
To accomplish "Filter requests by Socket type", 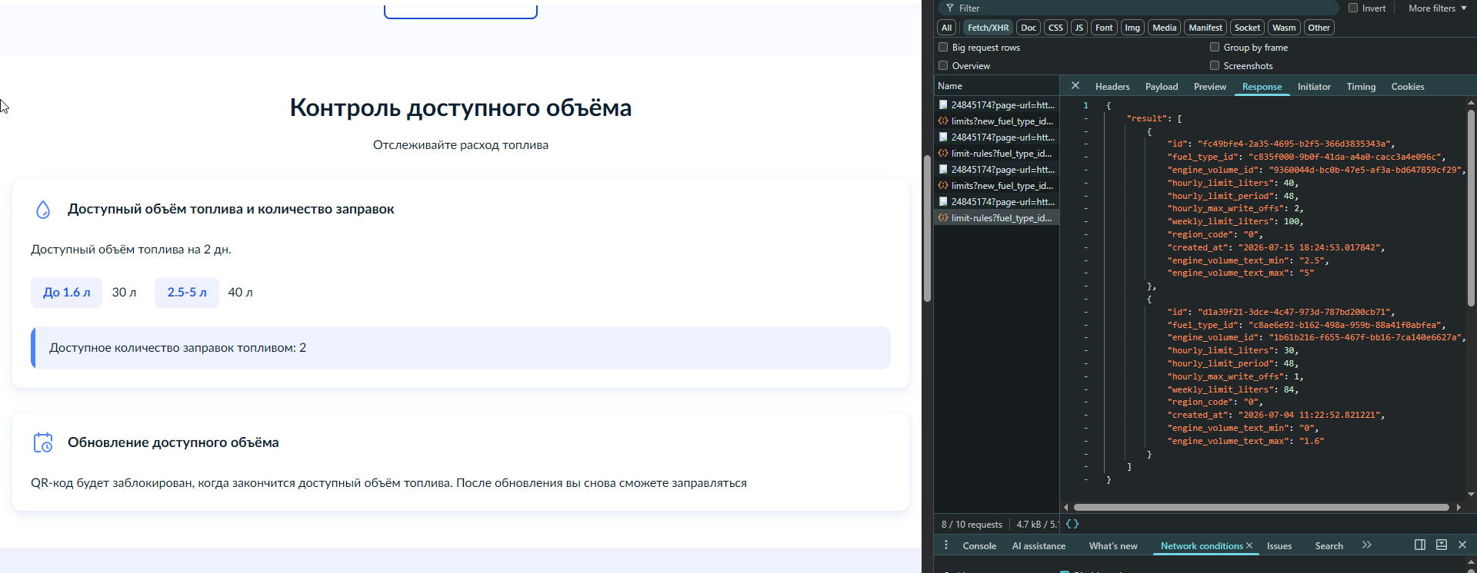I will click(x=1247, y=28).
